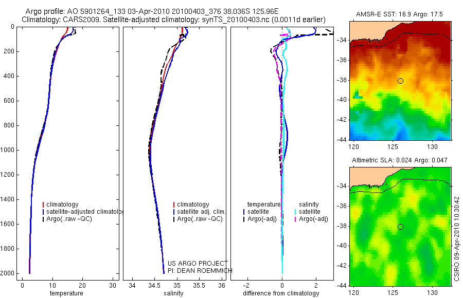The image size is (463, 298).
Task: Click the '1400' depth tick label
Action: [x=8, y=199]
